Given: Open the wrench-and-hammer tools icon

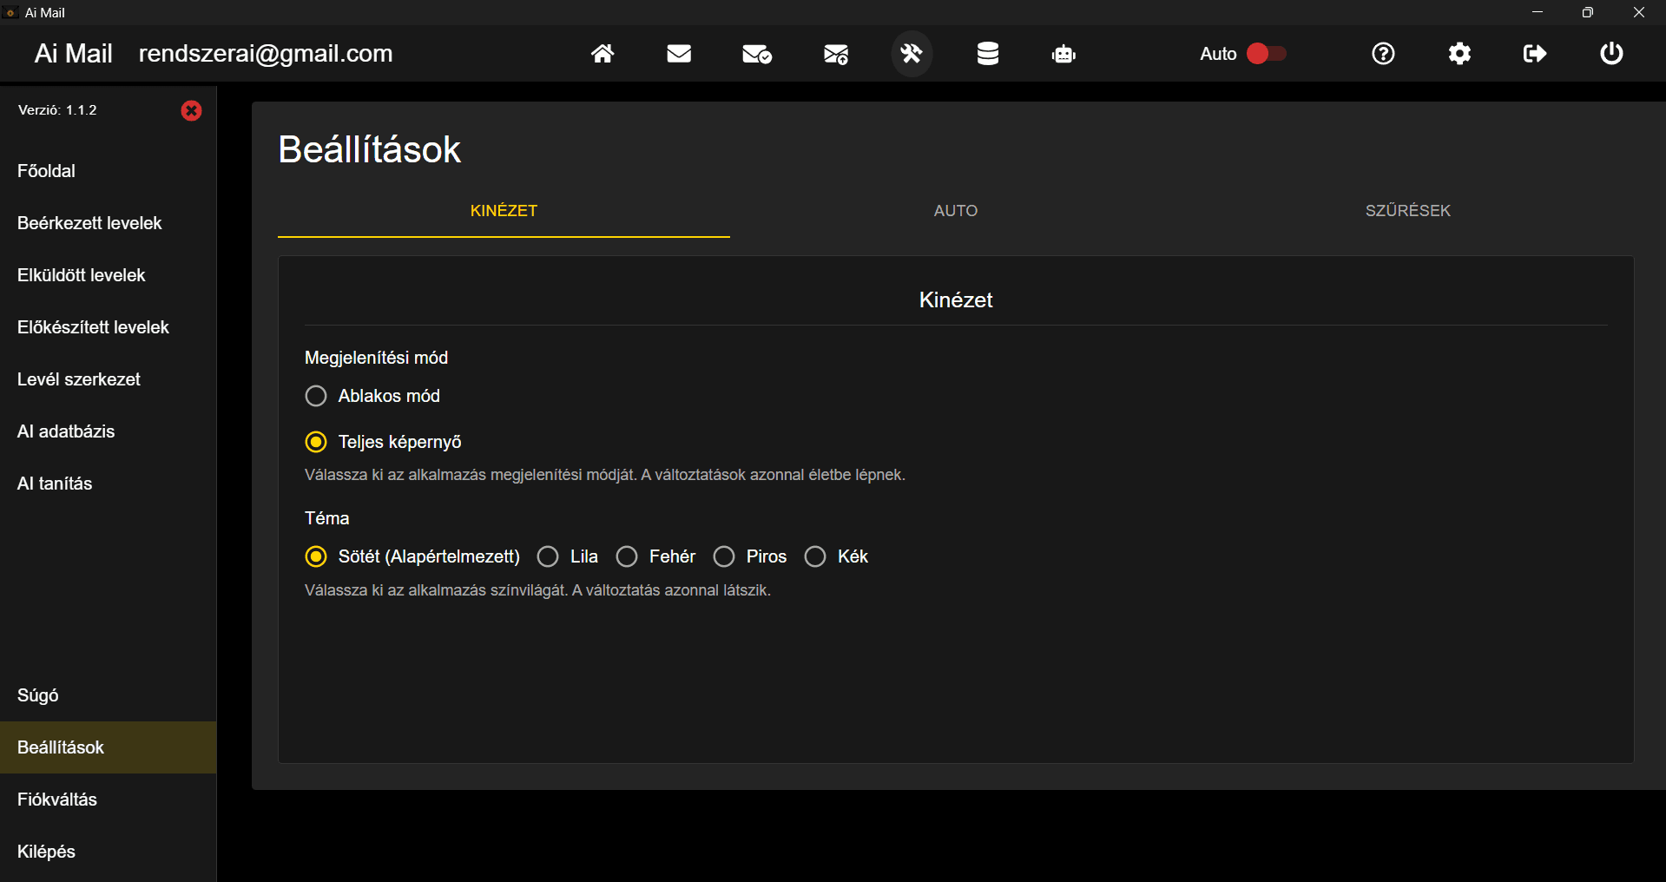Looking at the screenshot, I should (x=911, y=54).
